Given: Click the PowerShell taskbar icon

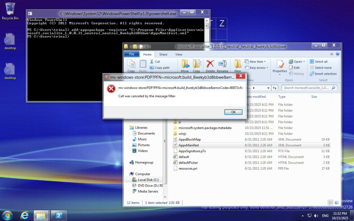Looking at the screenshot, I should coord(57,215).
